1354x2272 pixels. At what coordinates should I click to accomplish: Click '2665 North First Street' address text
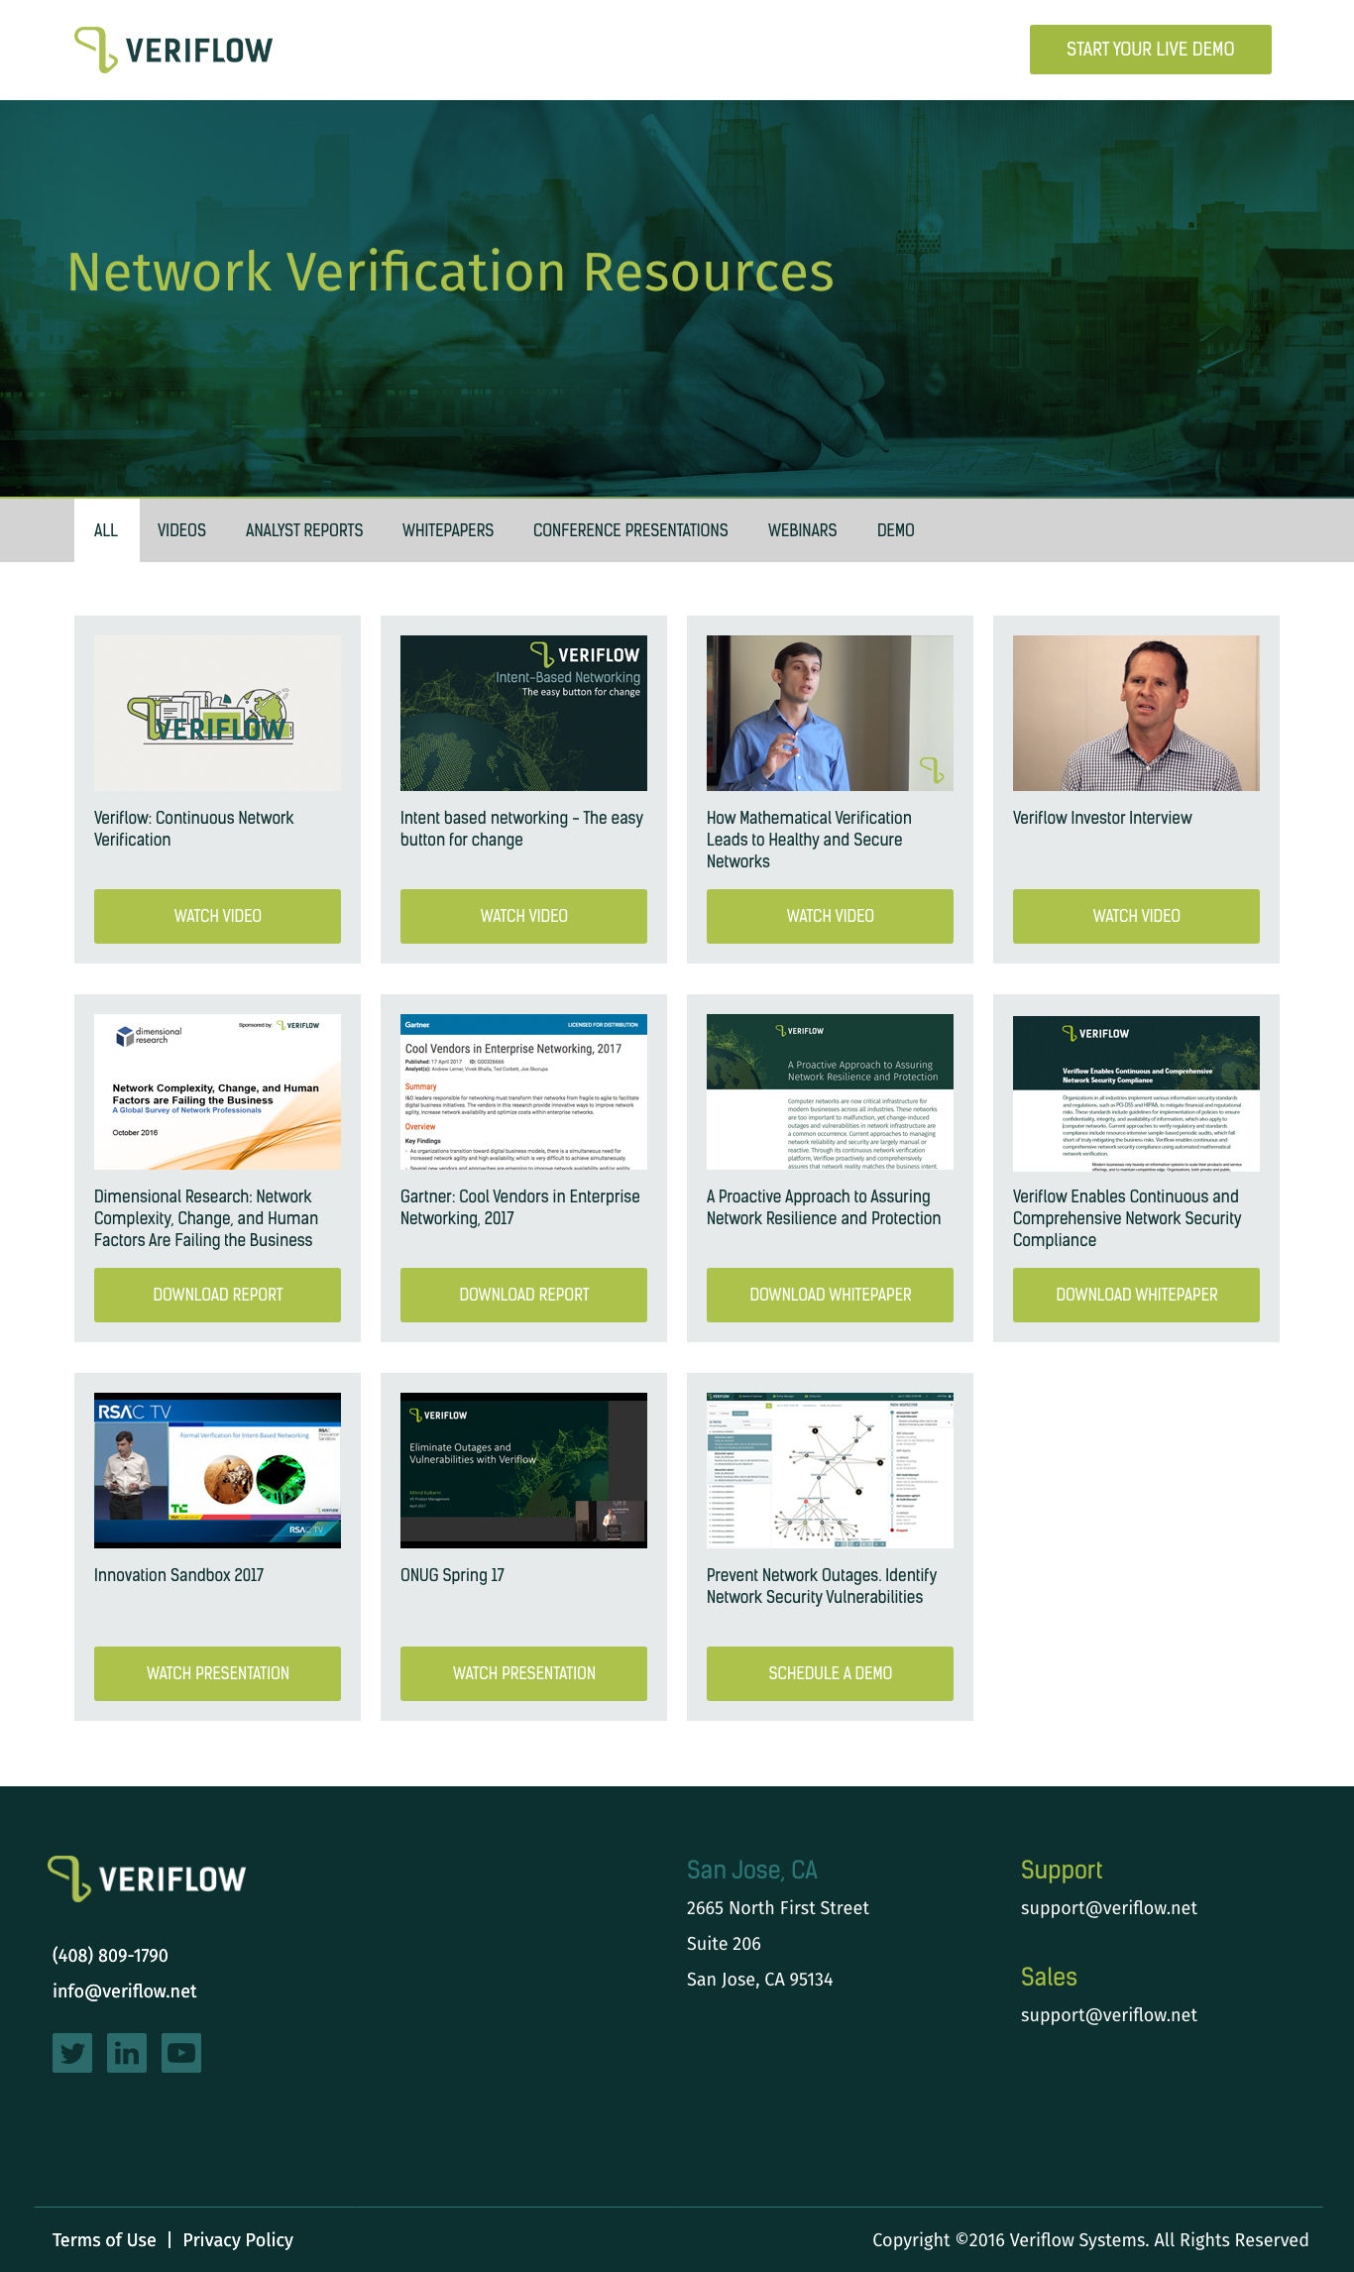778,1908
